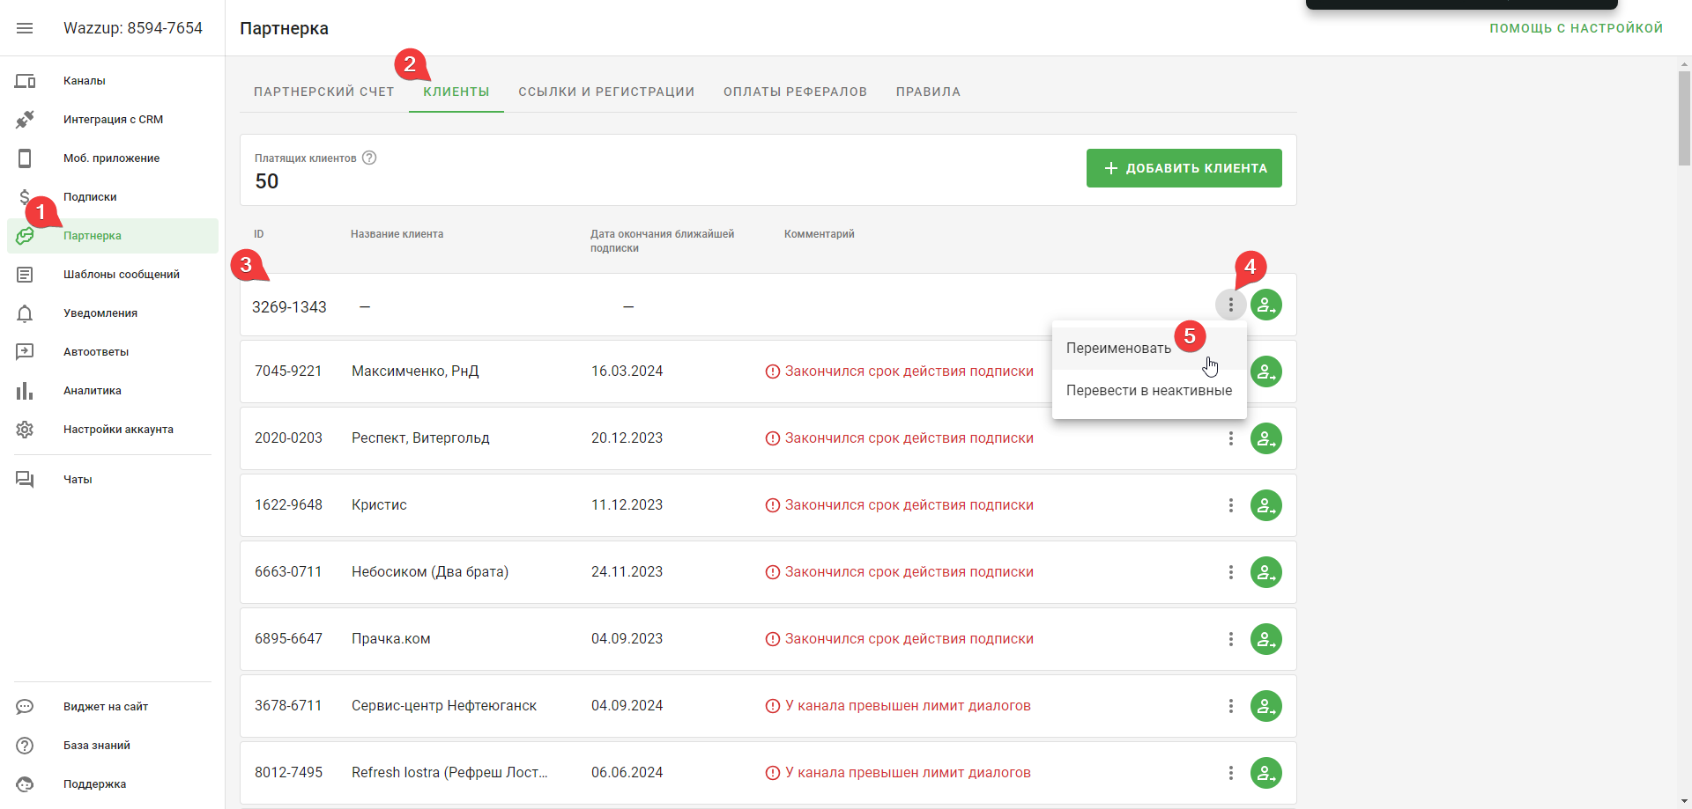The image size is (1692, 809).
Task: Click the page vertical scrollbar thumb
Action: pyautogui.click(x=1684, y=119)
